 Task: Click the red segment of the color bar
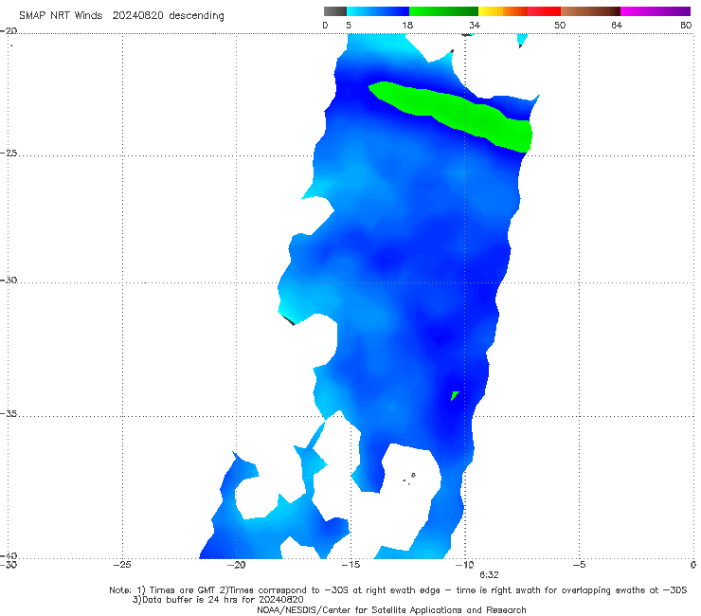pos(544,11)
